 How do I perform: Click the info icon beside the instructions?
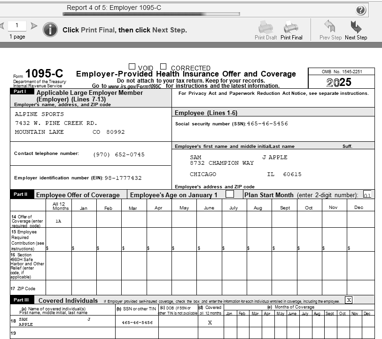point(50,30)
